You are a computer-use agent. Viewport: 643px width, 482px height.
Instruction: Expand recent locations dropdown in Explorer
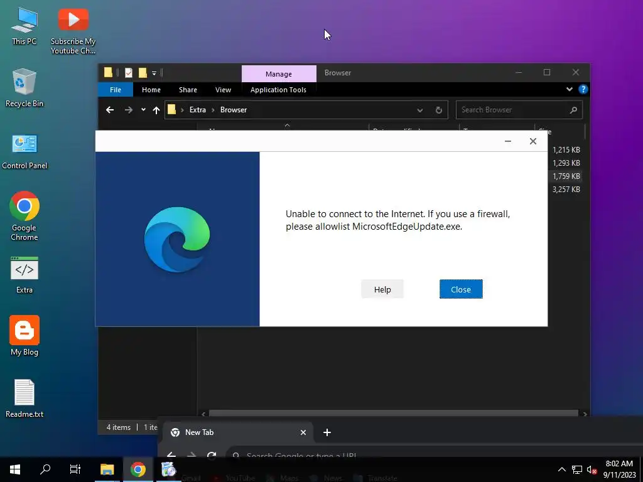pyautogui.click(x=143, y=110)
